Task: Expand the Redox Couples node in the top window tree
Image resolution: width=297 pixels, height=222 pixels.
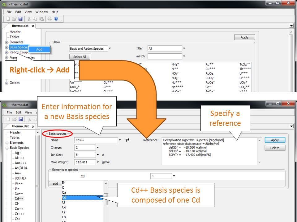Action: [x=6, y=52]
